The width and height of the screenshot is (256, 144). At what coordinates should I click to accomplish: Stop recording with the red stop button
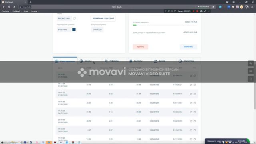click(x=197, y=11)
